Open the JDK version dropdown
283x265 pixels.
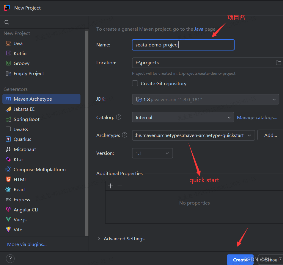[x=205, y=99]
